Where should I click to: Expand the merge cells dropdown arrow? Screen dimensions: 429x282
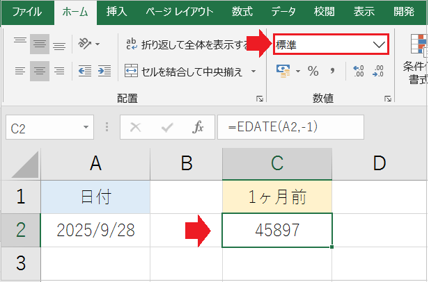click(x=253, y=72)
